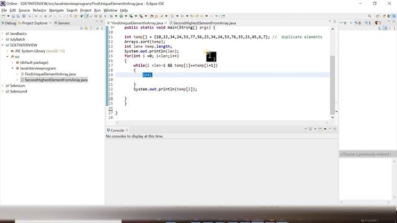Image resolution: width=397 pixels, height=223 pixels.
Task: Click the Save All toolbar icon
Action: pyautogui.click(x=18, y=16)
